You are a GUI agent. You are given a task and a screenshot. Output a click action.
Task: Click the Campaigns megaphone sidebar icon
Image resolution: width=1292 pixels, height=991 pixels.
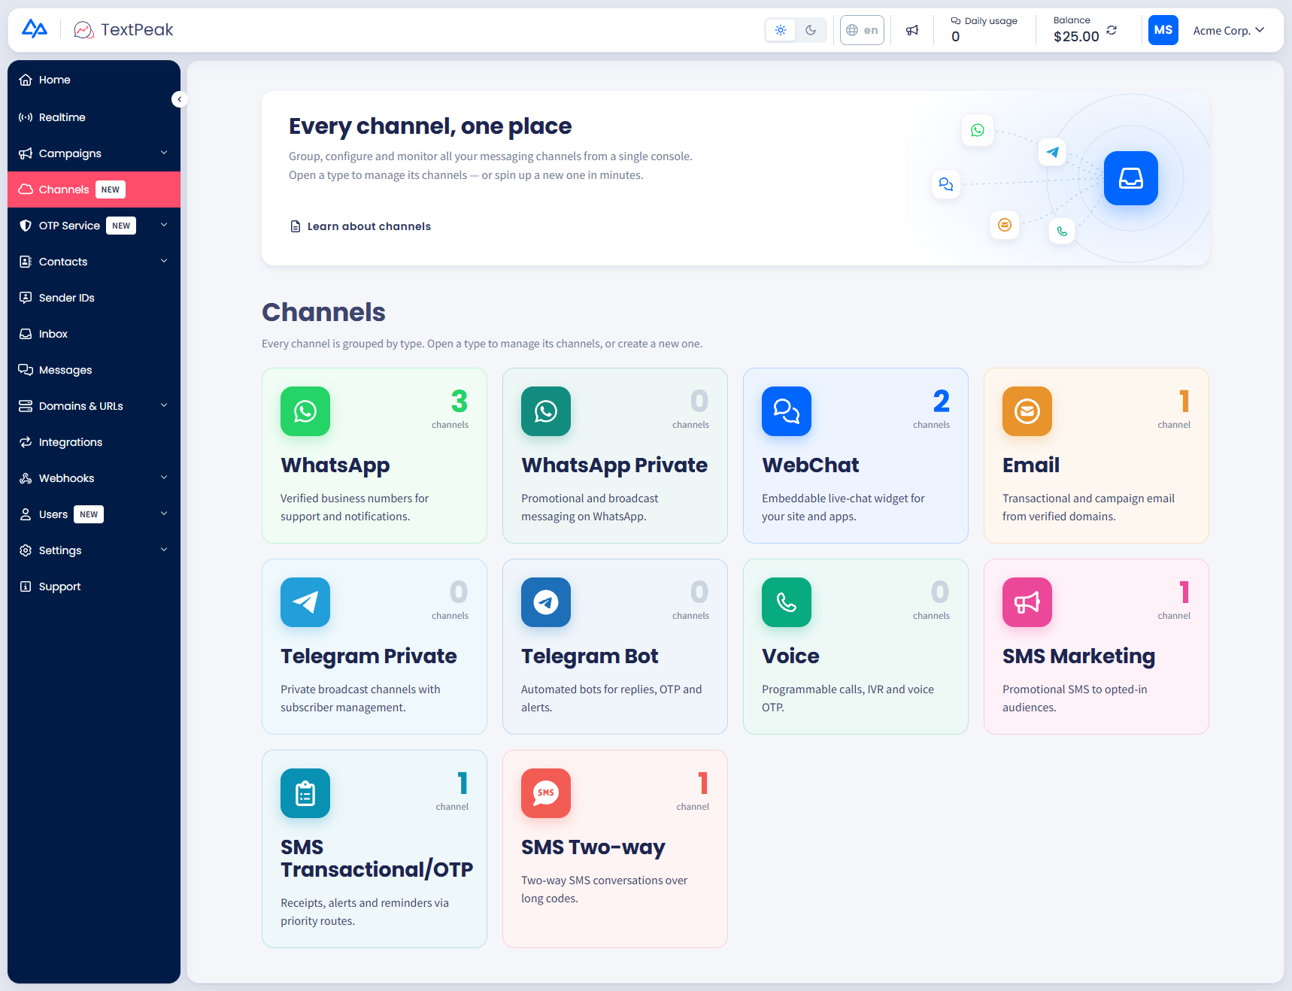[26, 153]
